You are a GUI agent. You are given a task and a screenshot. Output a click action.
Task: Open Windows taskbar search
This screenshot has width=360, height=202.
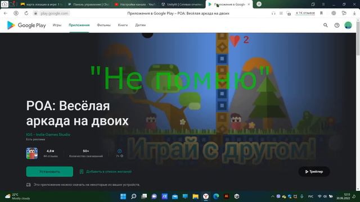(x=133, y=196)
